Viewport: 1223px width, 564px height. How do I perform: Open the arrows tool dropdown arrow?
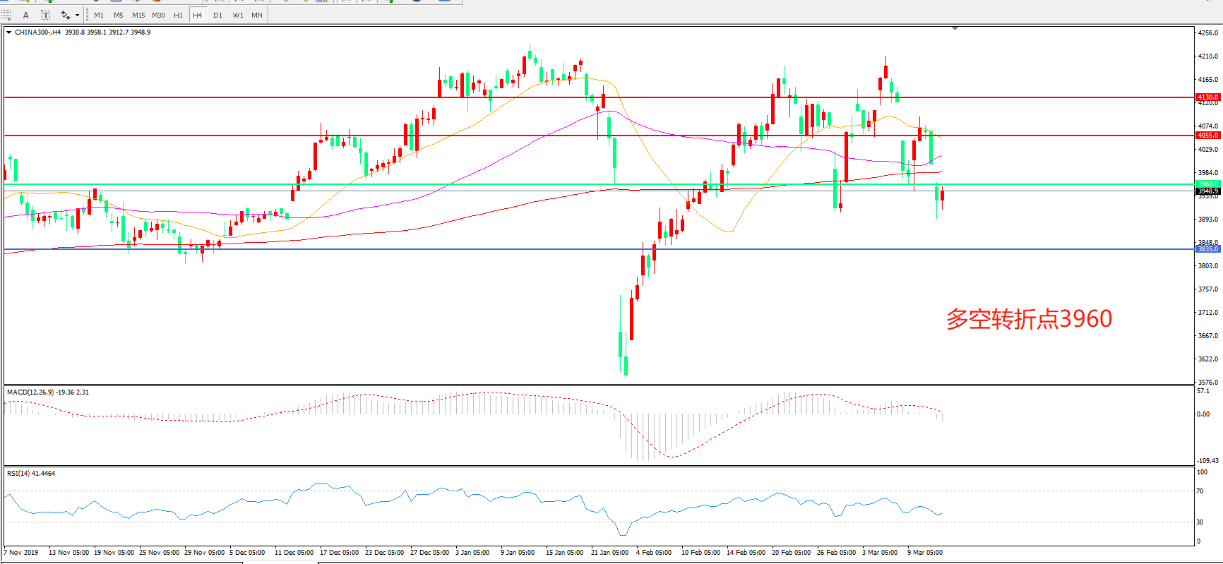[77, 15]
